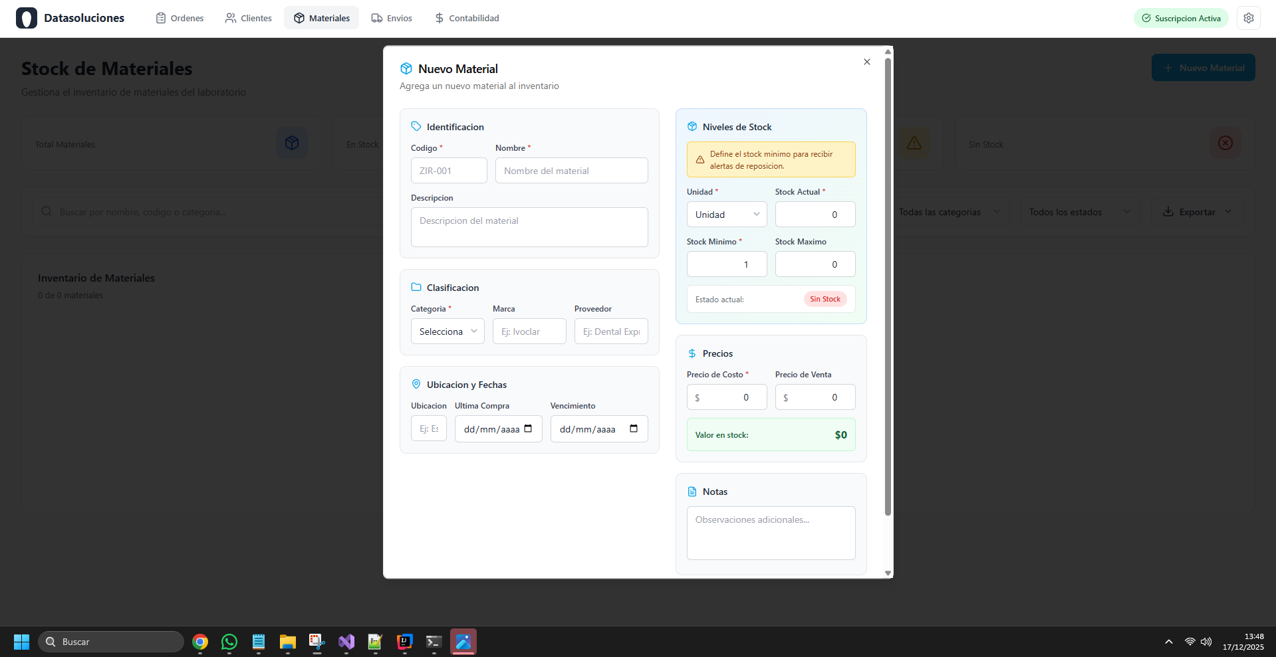Show hidden system tray icons

(x=1169, y=642)
